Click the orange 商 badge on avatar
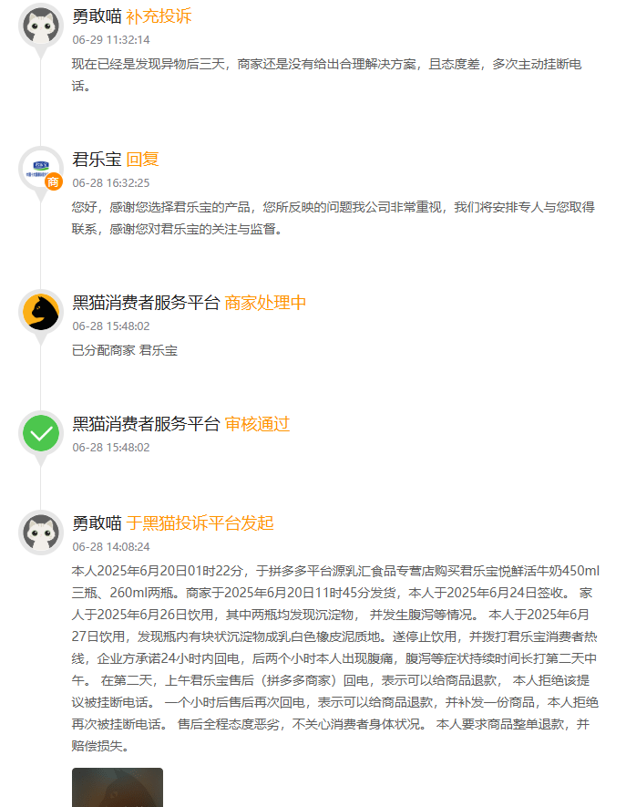 [53, 181]
